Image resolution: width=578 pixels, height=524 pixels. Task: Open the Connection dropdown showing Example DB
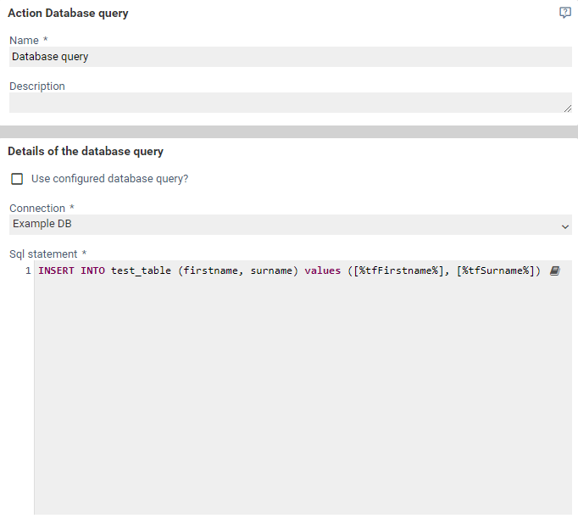(x=280, y=225)
